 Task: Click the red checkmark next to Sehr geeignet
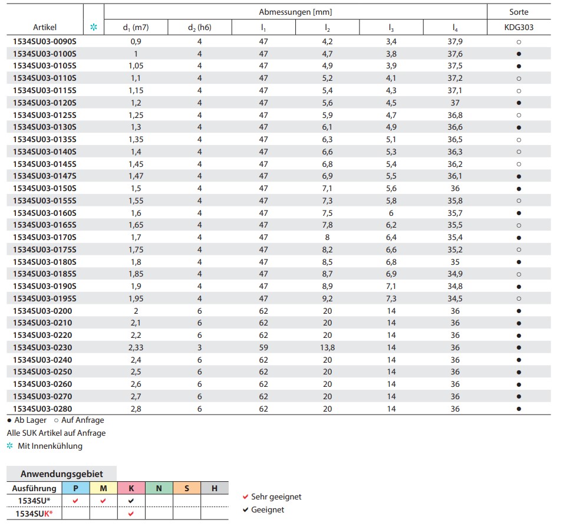pyautogui.click(x=245, y=497)
